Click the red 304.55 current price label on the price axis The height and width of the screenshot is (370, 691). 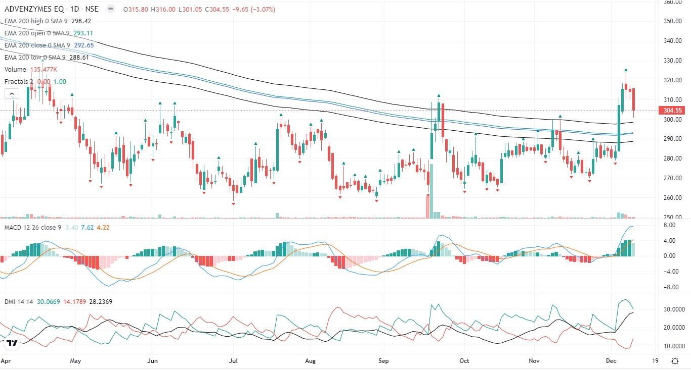pyautogui.click(x=671, y=110)
